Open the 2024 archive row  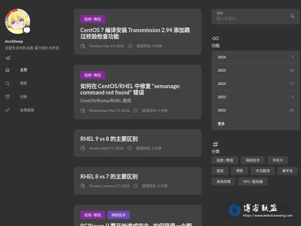[256, 84]
